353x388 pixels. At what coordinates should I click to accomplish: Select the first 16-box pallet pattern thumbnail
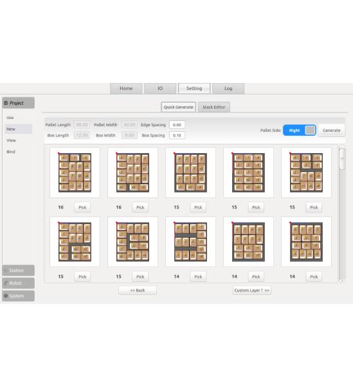[75, 172]
